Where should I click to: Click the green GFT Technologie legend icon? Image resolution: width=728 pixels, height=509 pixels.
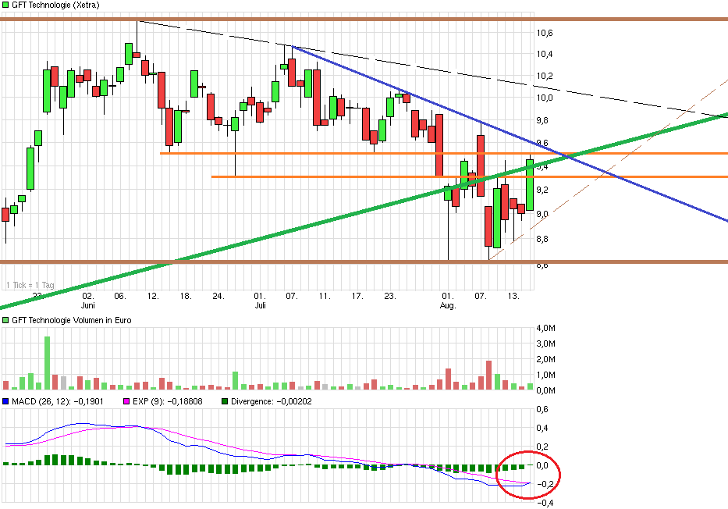pos(6,5)
